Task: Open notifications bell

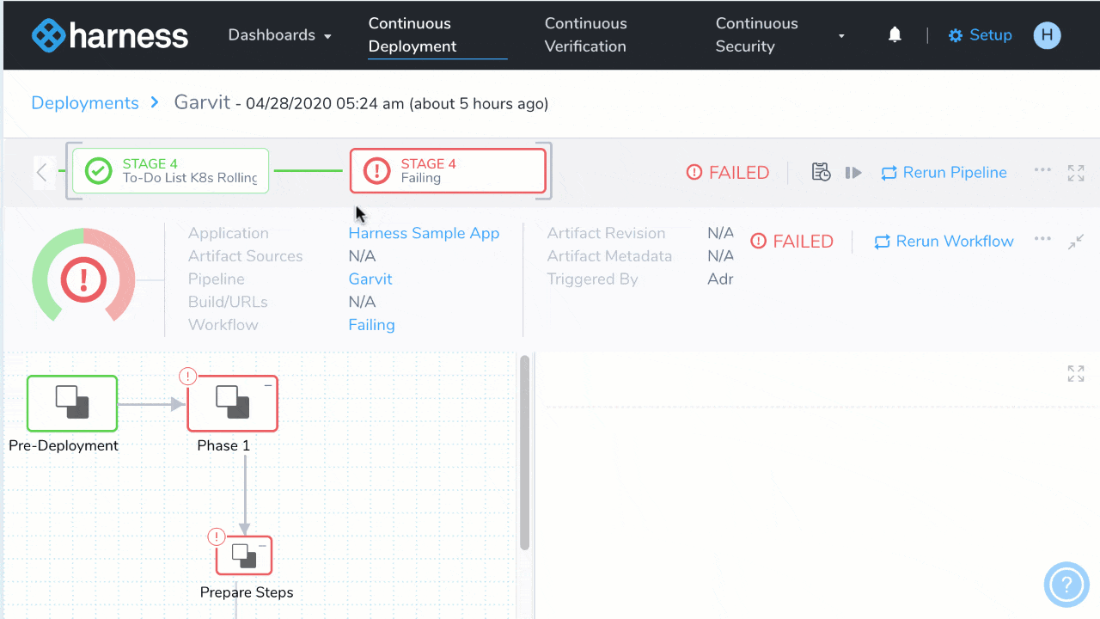Action: pyautogui.click(x=895, y=35)
